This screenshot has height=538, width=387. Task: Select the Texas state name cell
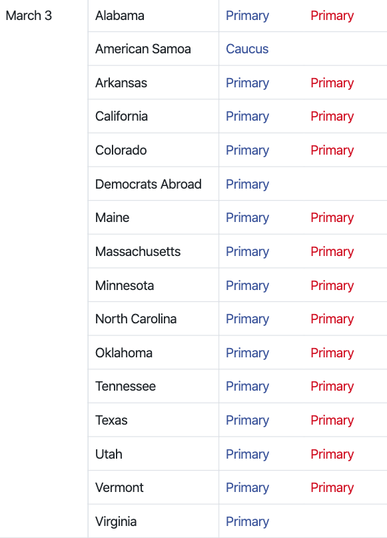coord(153,420)
